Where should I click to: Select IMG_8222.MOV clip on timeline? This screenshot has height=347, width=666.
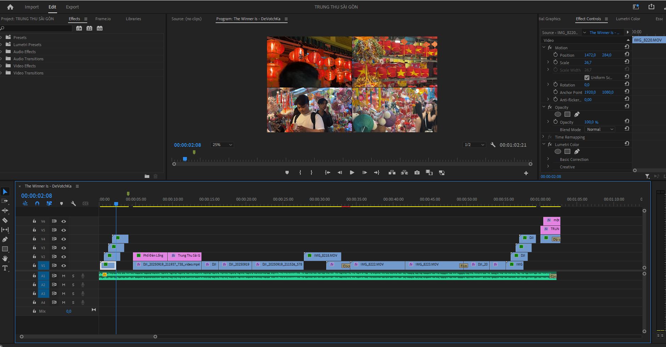tap(377, 265)
